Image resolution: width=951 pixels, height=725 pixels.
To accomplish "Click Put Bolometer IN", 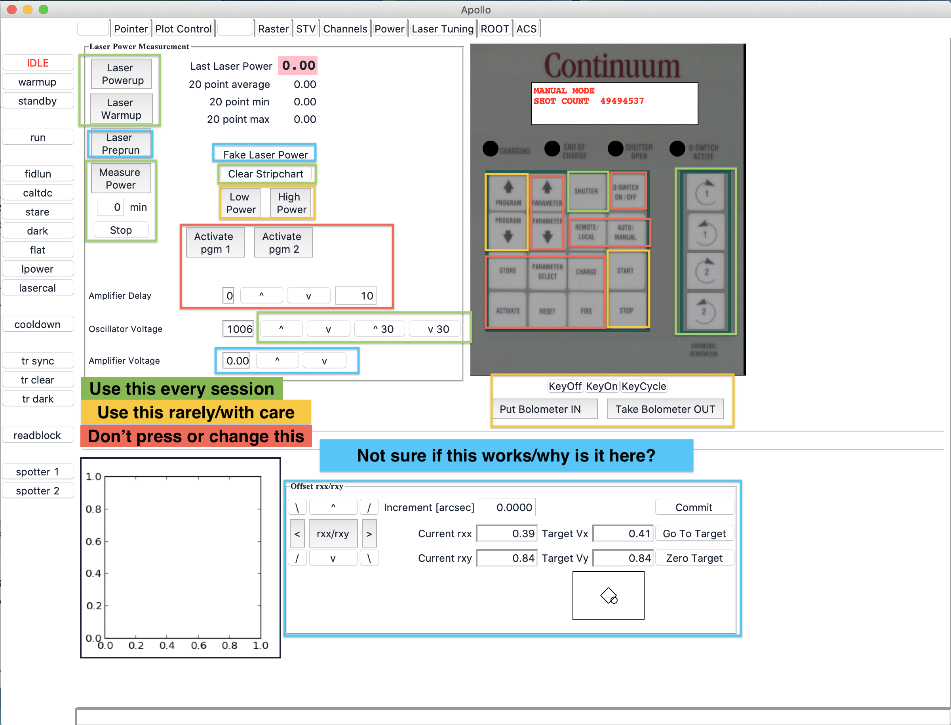I will tap(544, 409).
